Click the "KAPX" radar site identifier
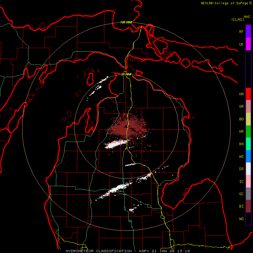This screenshot has height=253, width=253. 144,251
